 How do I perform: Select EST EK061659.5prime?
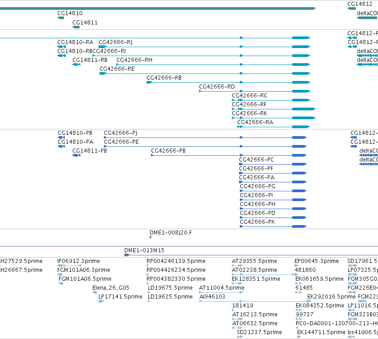coord(319,279)
